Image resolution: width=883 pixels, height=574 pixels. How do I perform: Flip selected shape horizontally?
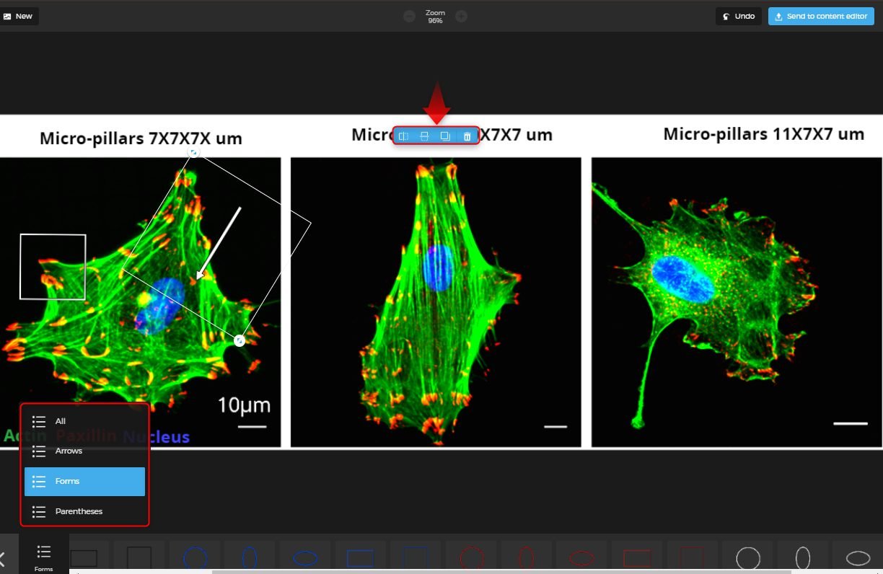click(403, 136)
